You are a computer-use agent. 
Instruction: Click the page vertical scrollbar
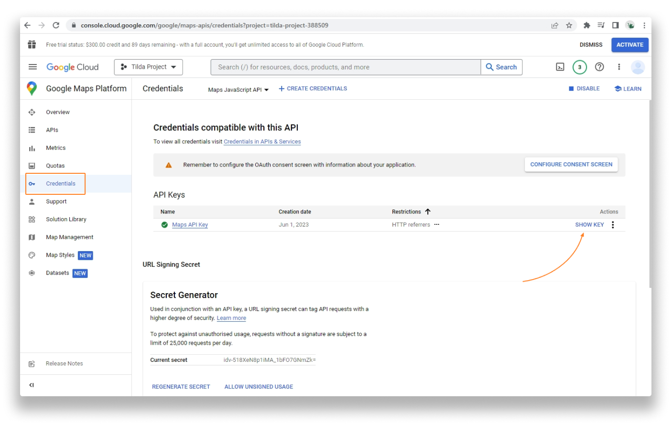tap(650, 193)
